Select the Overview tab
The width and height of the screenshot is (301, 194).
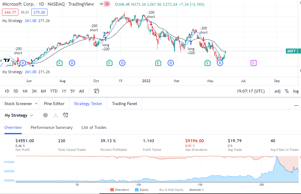(13, 127)
